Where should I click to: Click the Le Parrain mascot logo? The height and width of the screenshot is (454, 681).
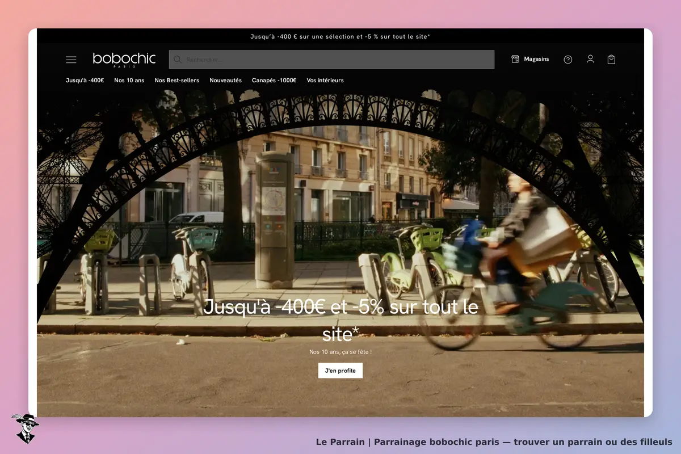(25, 428)
